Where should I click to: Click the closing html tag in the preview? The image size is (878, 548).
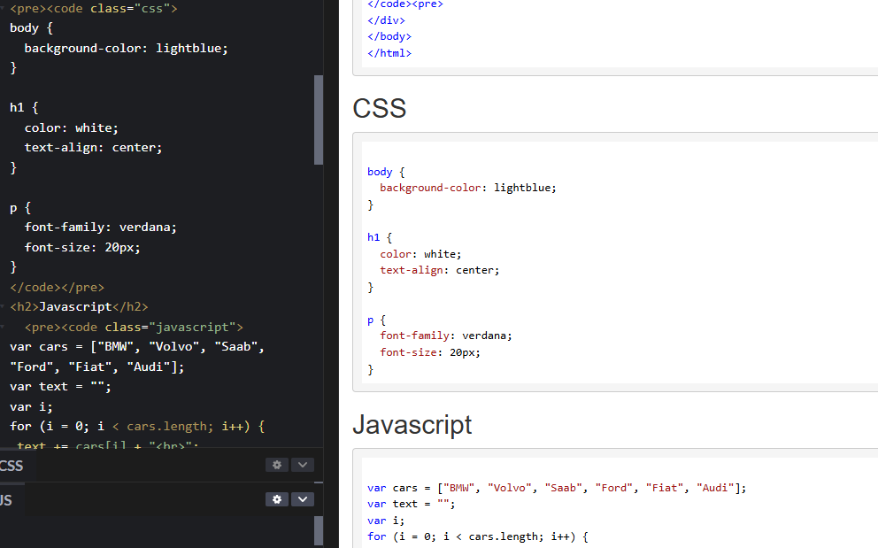click(x=389, y=52)
